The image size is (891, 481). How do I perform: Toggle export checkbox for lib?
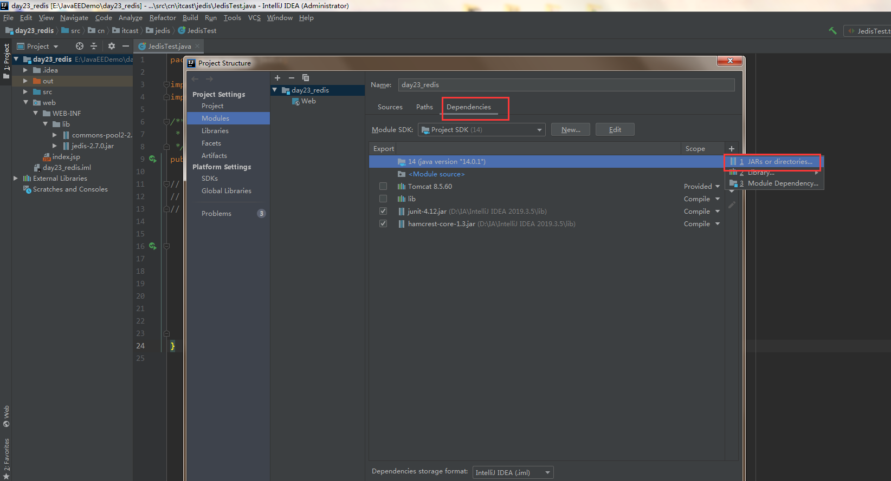pyautogui.click(x=383, y=199)
